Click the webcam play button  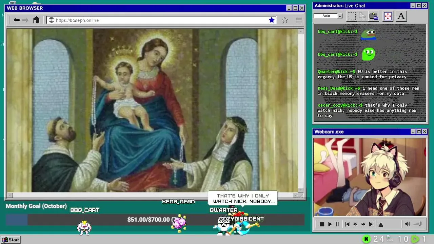coord(330,224)
